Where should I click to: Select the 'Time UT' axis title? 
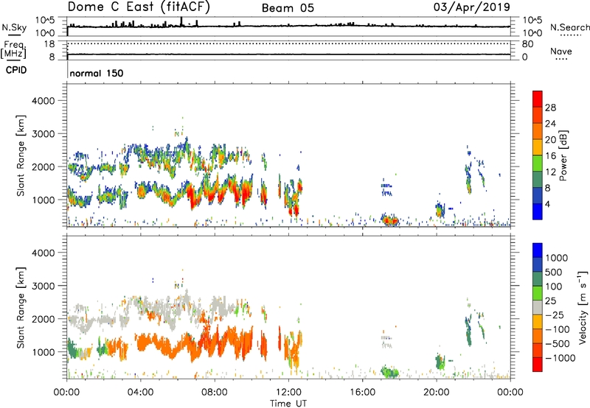(x=288, y=404)
